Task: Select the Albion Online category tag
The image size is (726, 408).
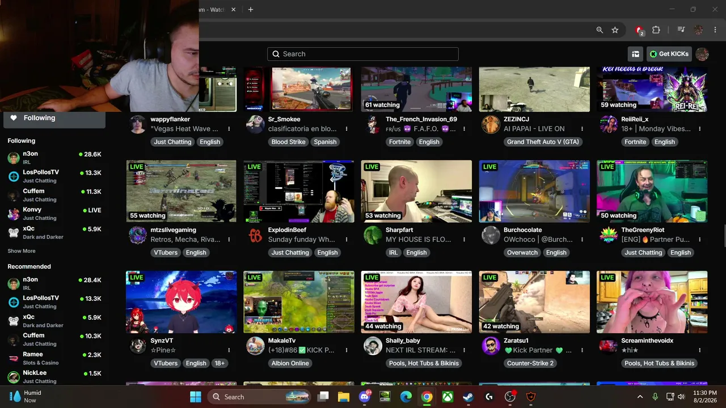Action: 290,363
